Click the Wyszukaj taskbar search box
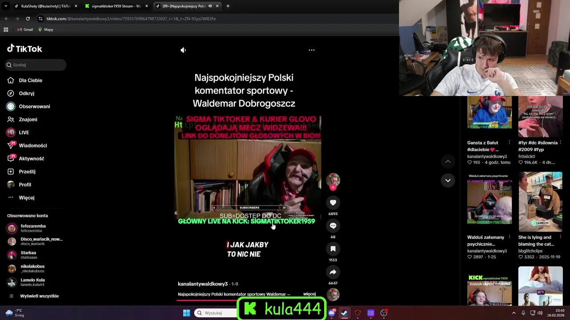The width and height of the screenshot is (570, 320). tap(216, 313)
